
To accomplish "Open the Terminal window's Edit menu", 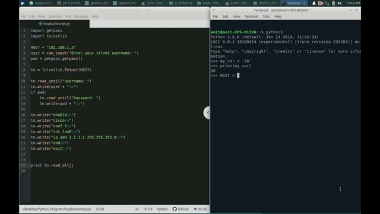I will (x=226, y=17).
